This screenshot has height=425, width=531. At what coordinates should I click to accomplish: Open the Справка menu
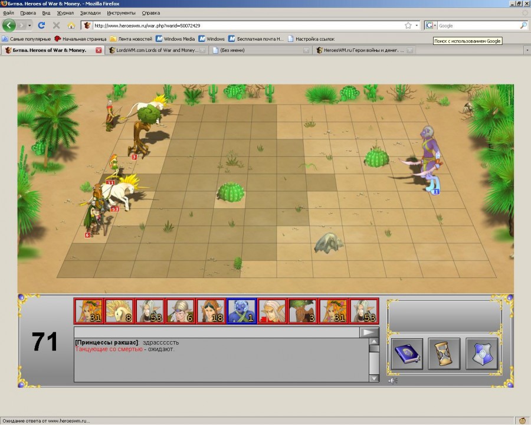150,13
